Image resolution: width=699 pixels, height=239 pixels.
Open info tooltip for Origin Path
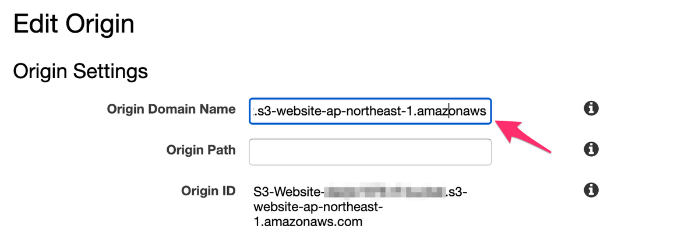(591, 150)
